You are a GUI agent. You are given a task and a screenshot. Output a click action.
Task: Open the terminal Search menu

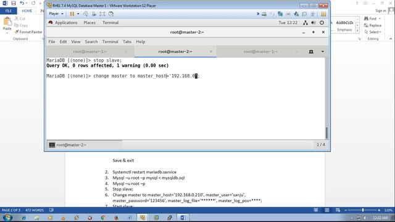[91, 42]
